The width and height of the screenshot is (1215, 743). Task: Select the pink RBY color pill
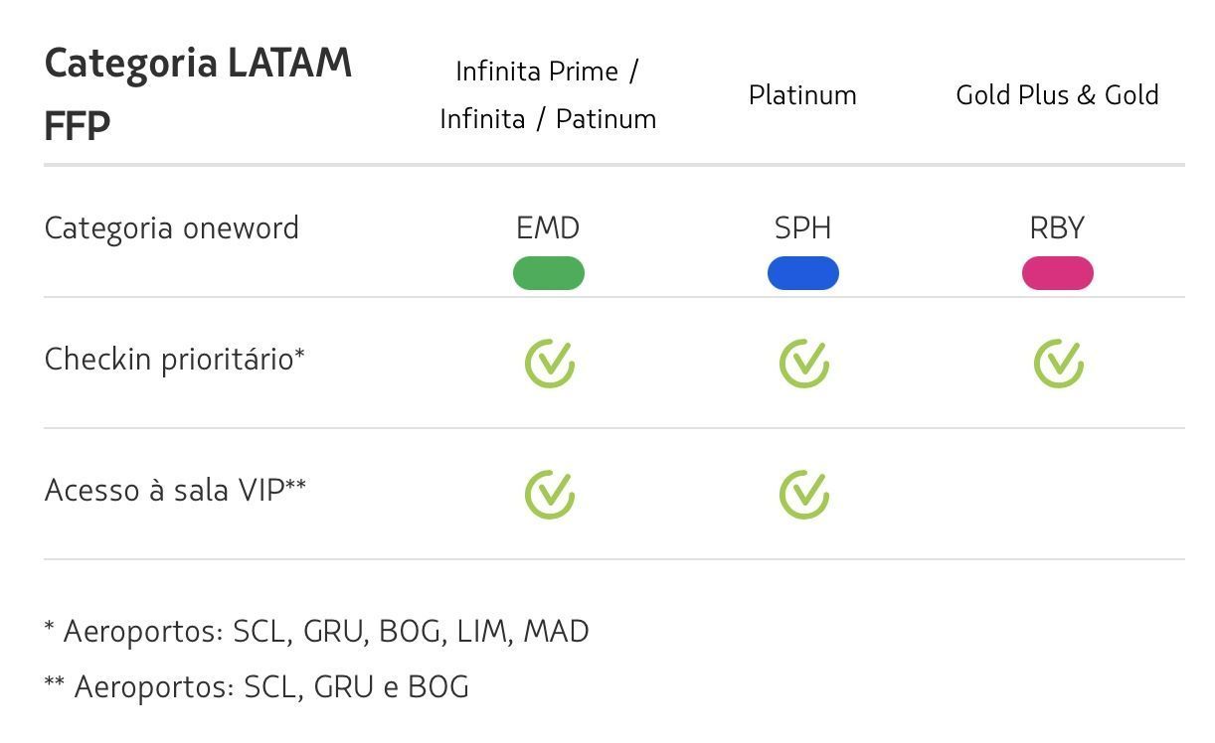pyautogui.click(x=1058, y=273)
